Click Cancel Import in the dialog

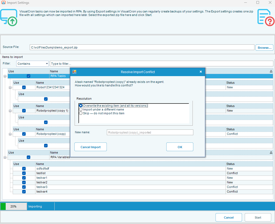point(91,147)
